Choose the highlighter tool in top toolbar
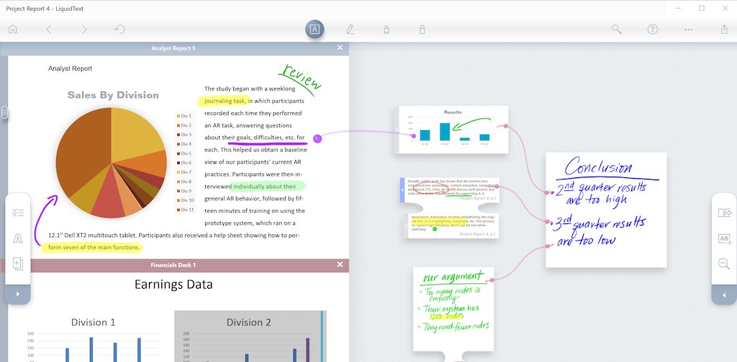This screenshot has height=362, width=737. (x=386, y=29)
